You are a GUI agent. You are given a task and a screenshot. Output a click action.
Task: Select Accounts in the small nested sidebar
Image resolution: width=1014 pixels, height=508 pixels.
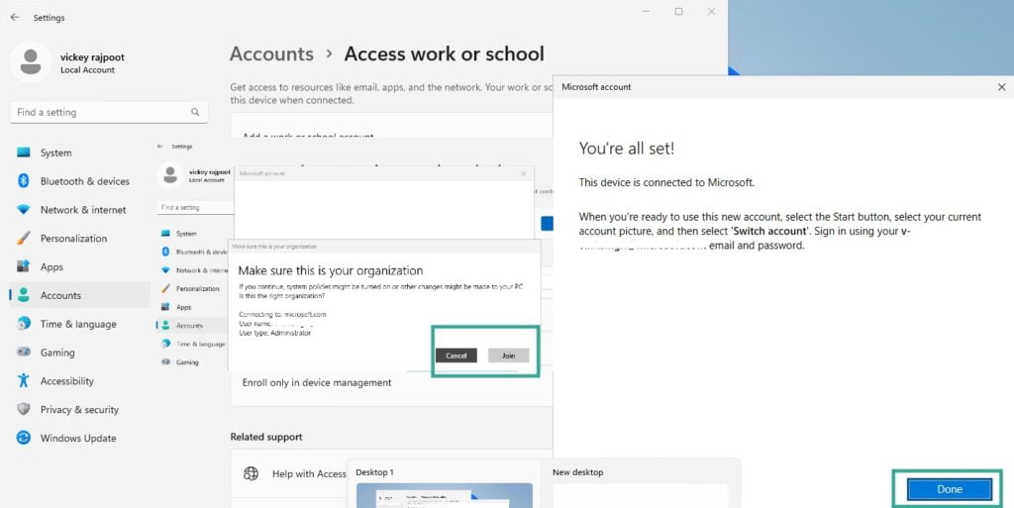point(193,326)
